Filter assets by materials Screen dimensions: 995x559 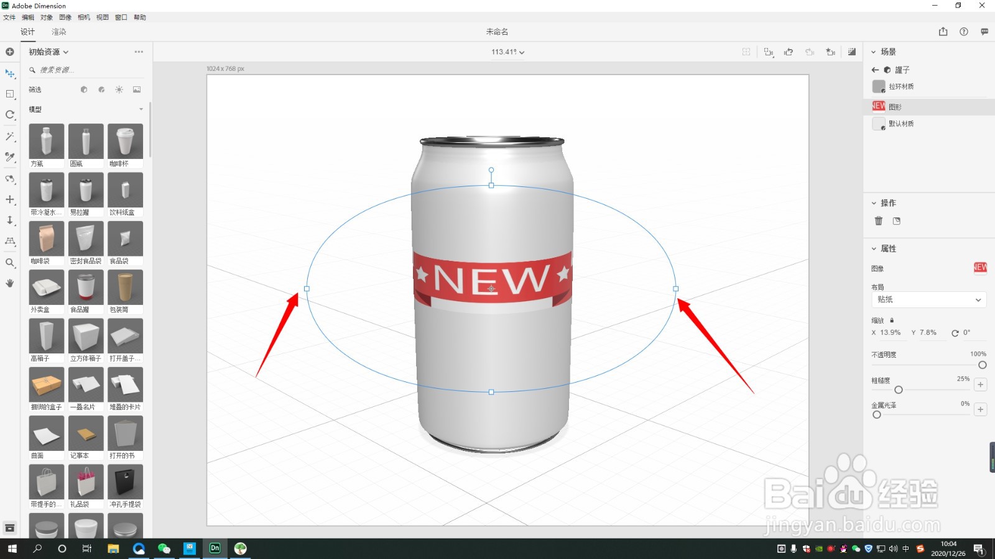[101, 89]
